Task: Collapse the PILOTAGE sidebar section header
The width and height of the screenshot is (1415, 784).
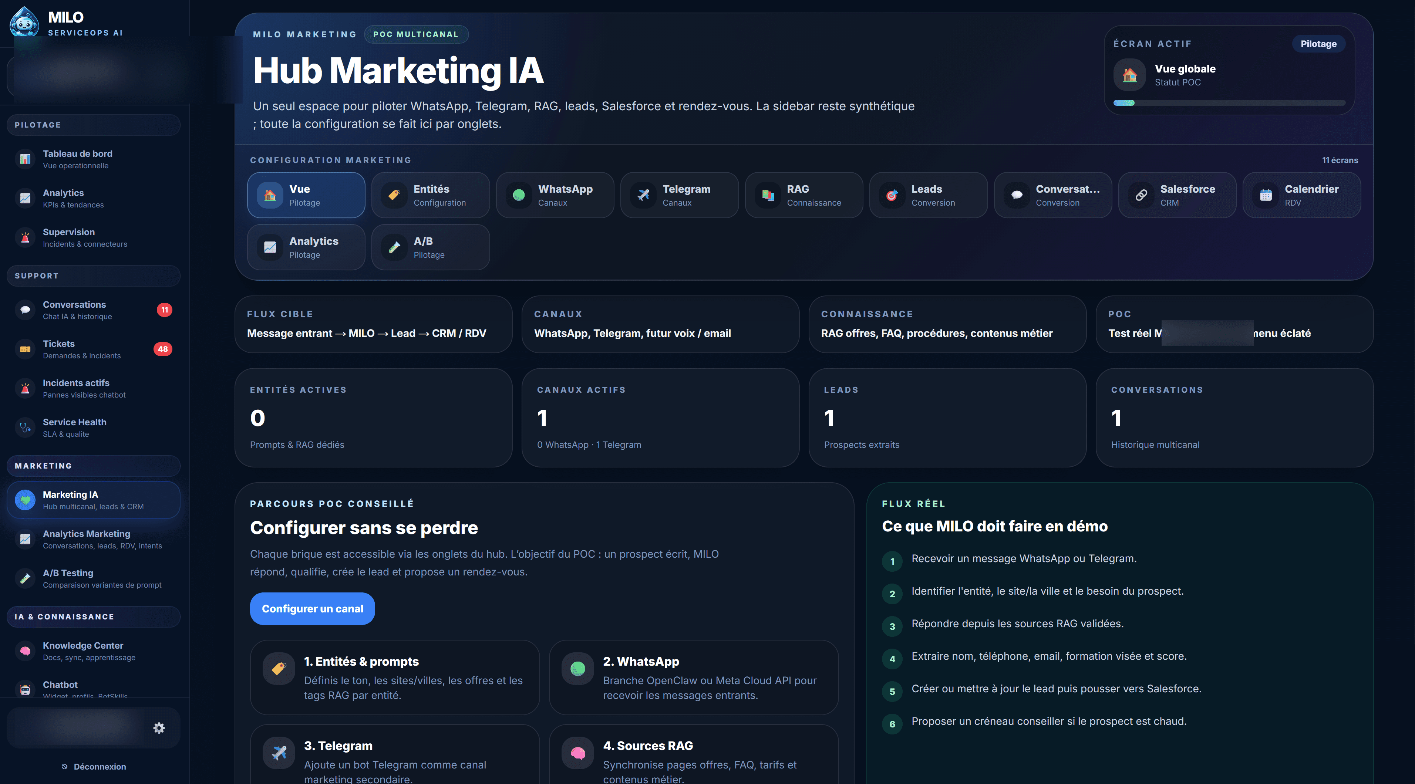Action: (93, 125)
